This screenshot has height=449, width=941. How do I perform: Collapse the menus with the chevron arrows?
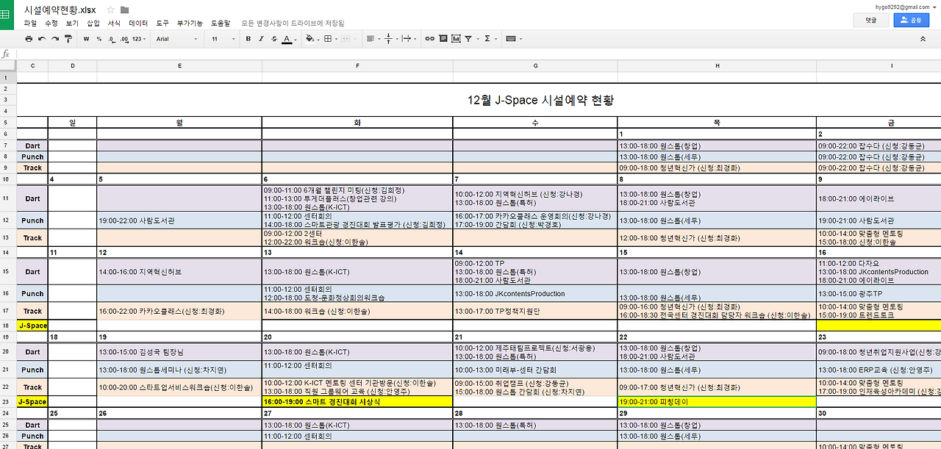pos(923,38)
